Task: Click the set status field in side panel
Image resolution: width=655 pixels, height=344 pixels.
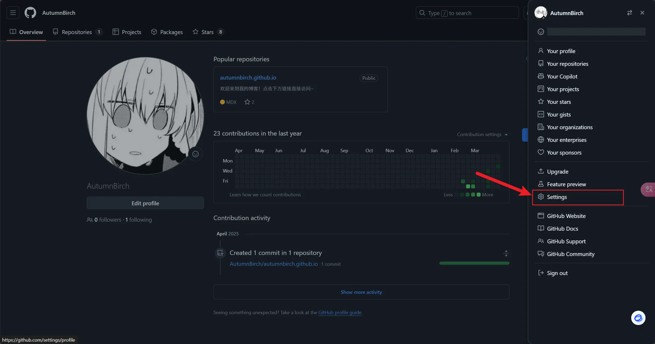Action: click(596, 32)
